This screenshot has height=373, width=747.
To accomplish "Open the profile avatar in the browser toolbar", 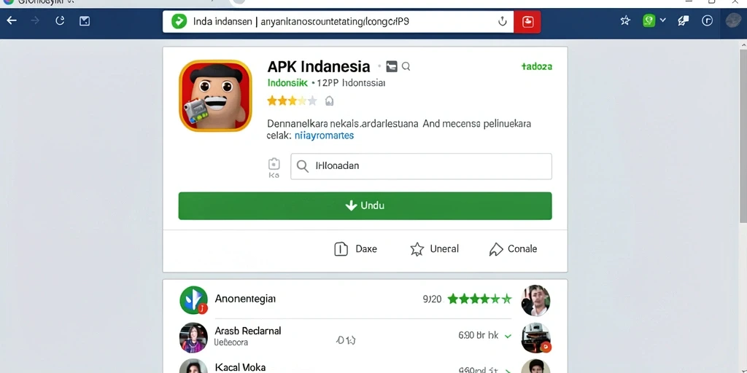I will 733,20.
